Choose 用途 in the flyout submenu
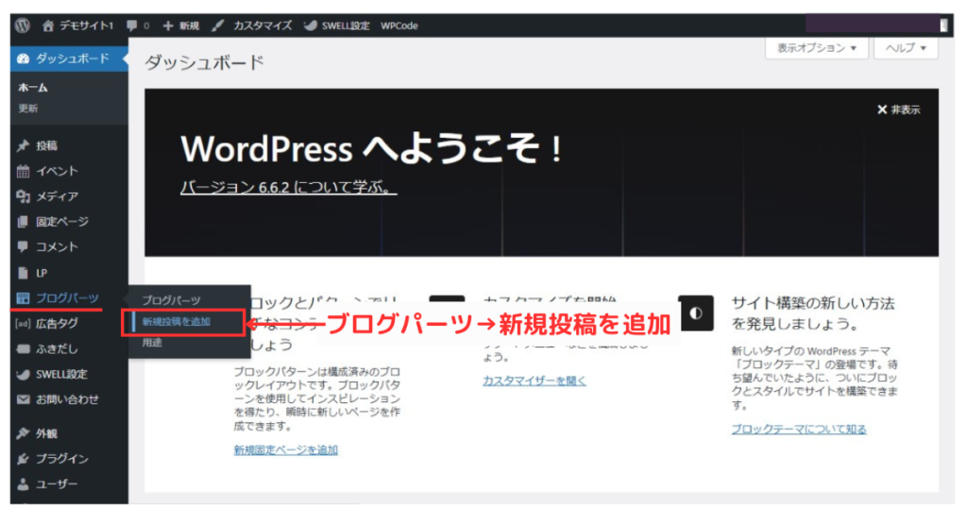Screen dimensions: 967x508 (x=152, y=342)
